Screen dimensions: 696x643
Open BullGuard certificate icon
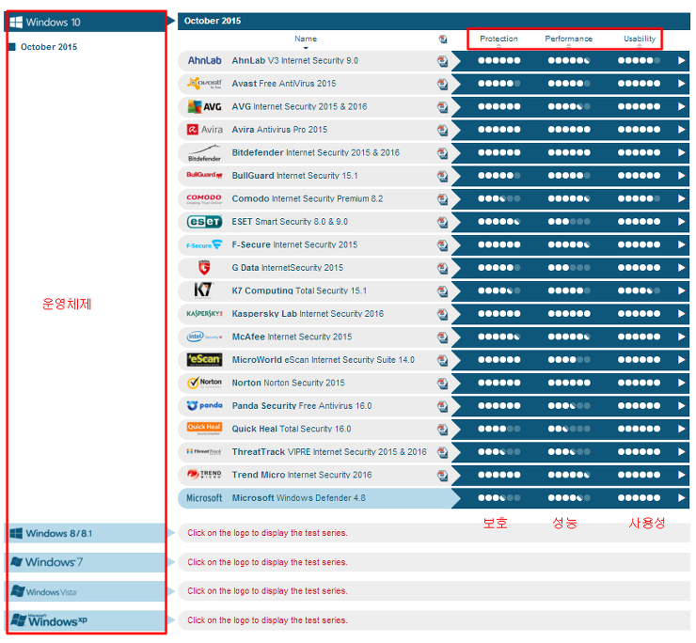[x=442, y=176]
